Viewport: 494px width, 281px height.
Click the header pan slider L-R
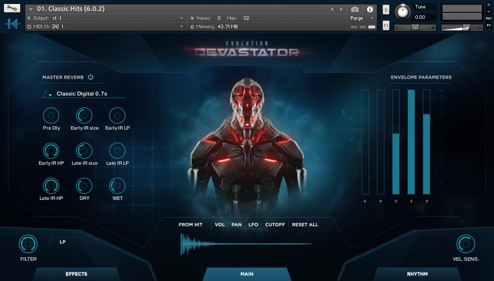415,28
